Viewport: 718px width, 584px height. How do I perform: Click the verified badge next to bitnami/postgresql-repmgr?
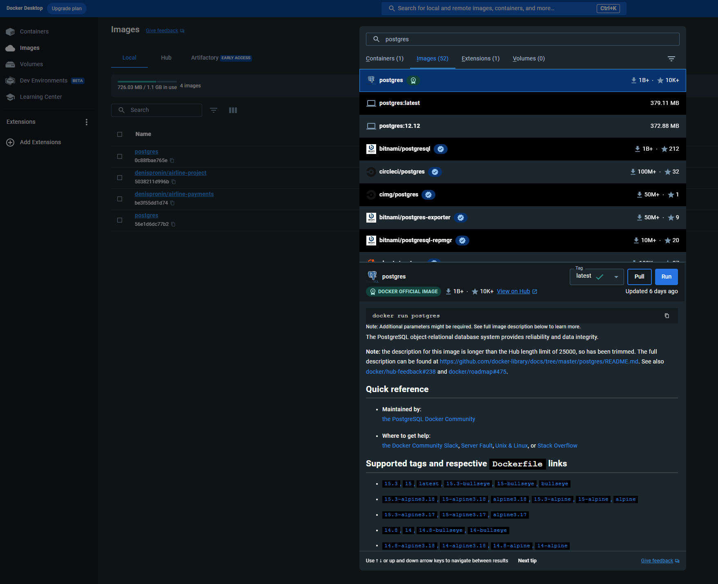pyautogui.click(x=462, y=241)
